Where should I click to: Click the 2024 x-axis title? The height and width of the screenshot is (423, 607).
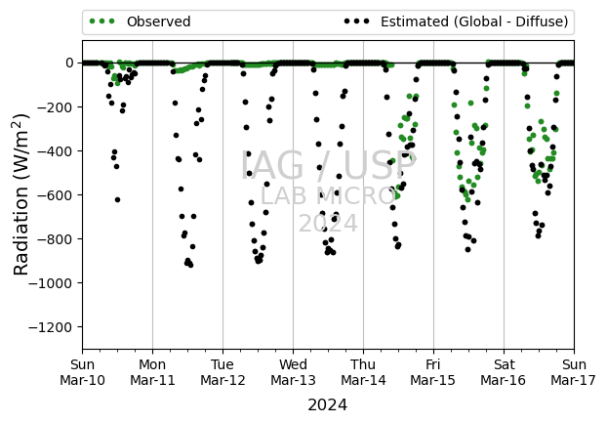point(328,405)
